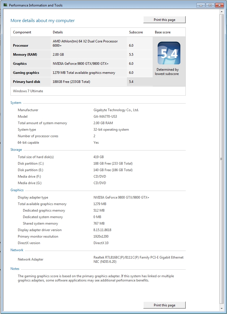Click the 'Disk partition (C:)' label
Screen dimensions: 227x314
tap(31, 164)
